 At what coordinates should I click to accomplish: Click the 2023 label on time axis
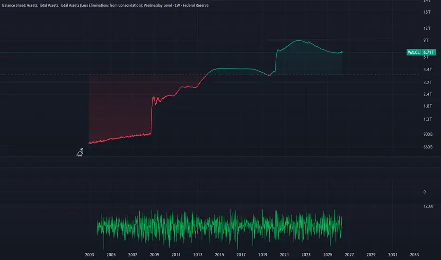[306, 255]
